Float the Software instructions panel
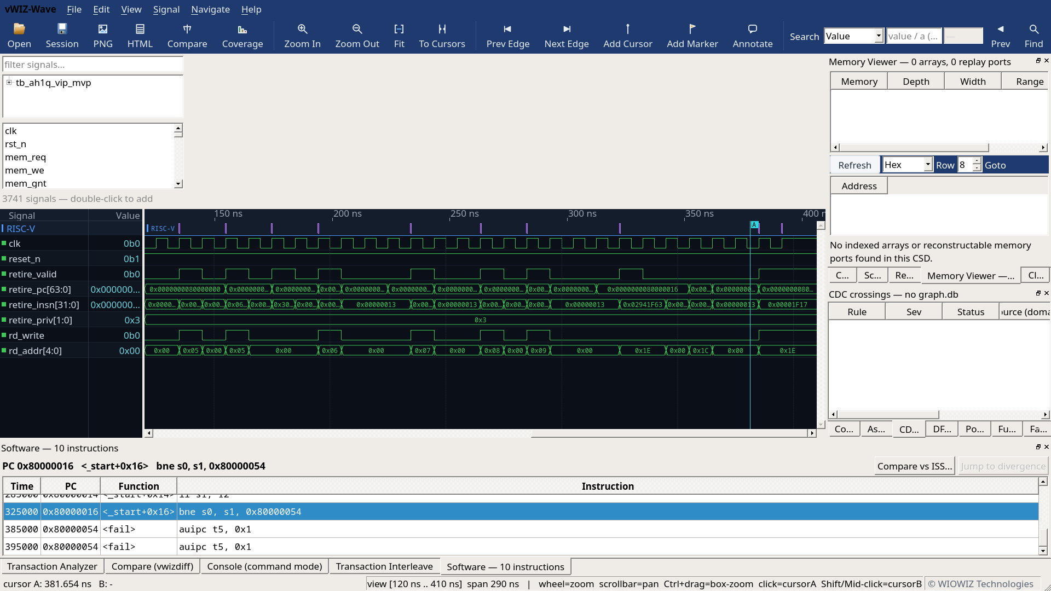The width and height of the screenshot is (1051, 591). (x=1038, y=447)
